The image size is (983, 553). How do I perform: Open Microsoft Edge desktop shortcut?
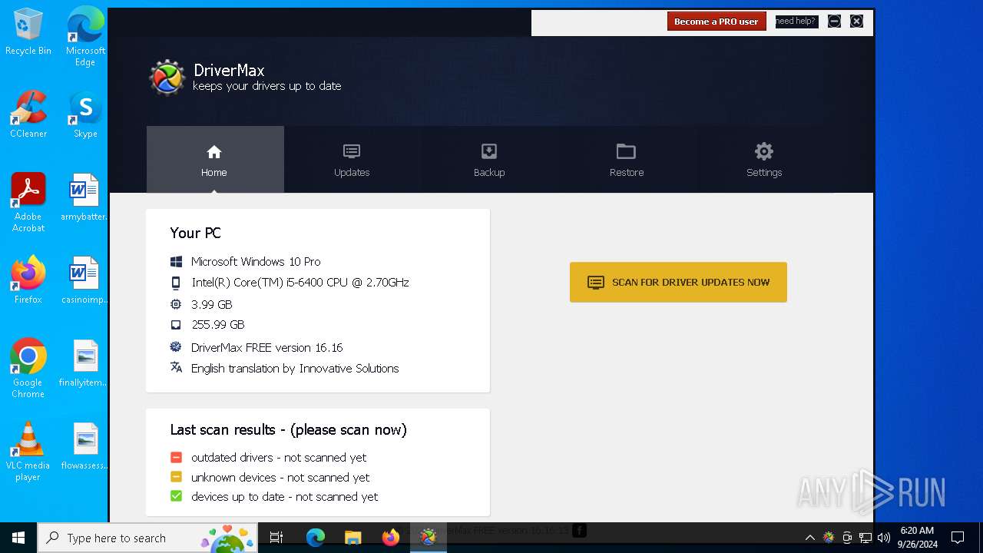point(85,37)
